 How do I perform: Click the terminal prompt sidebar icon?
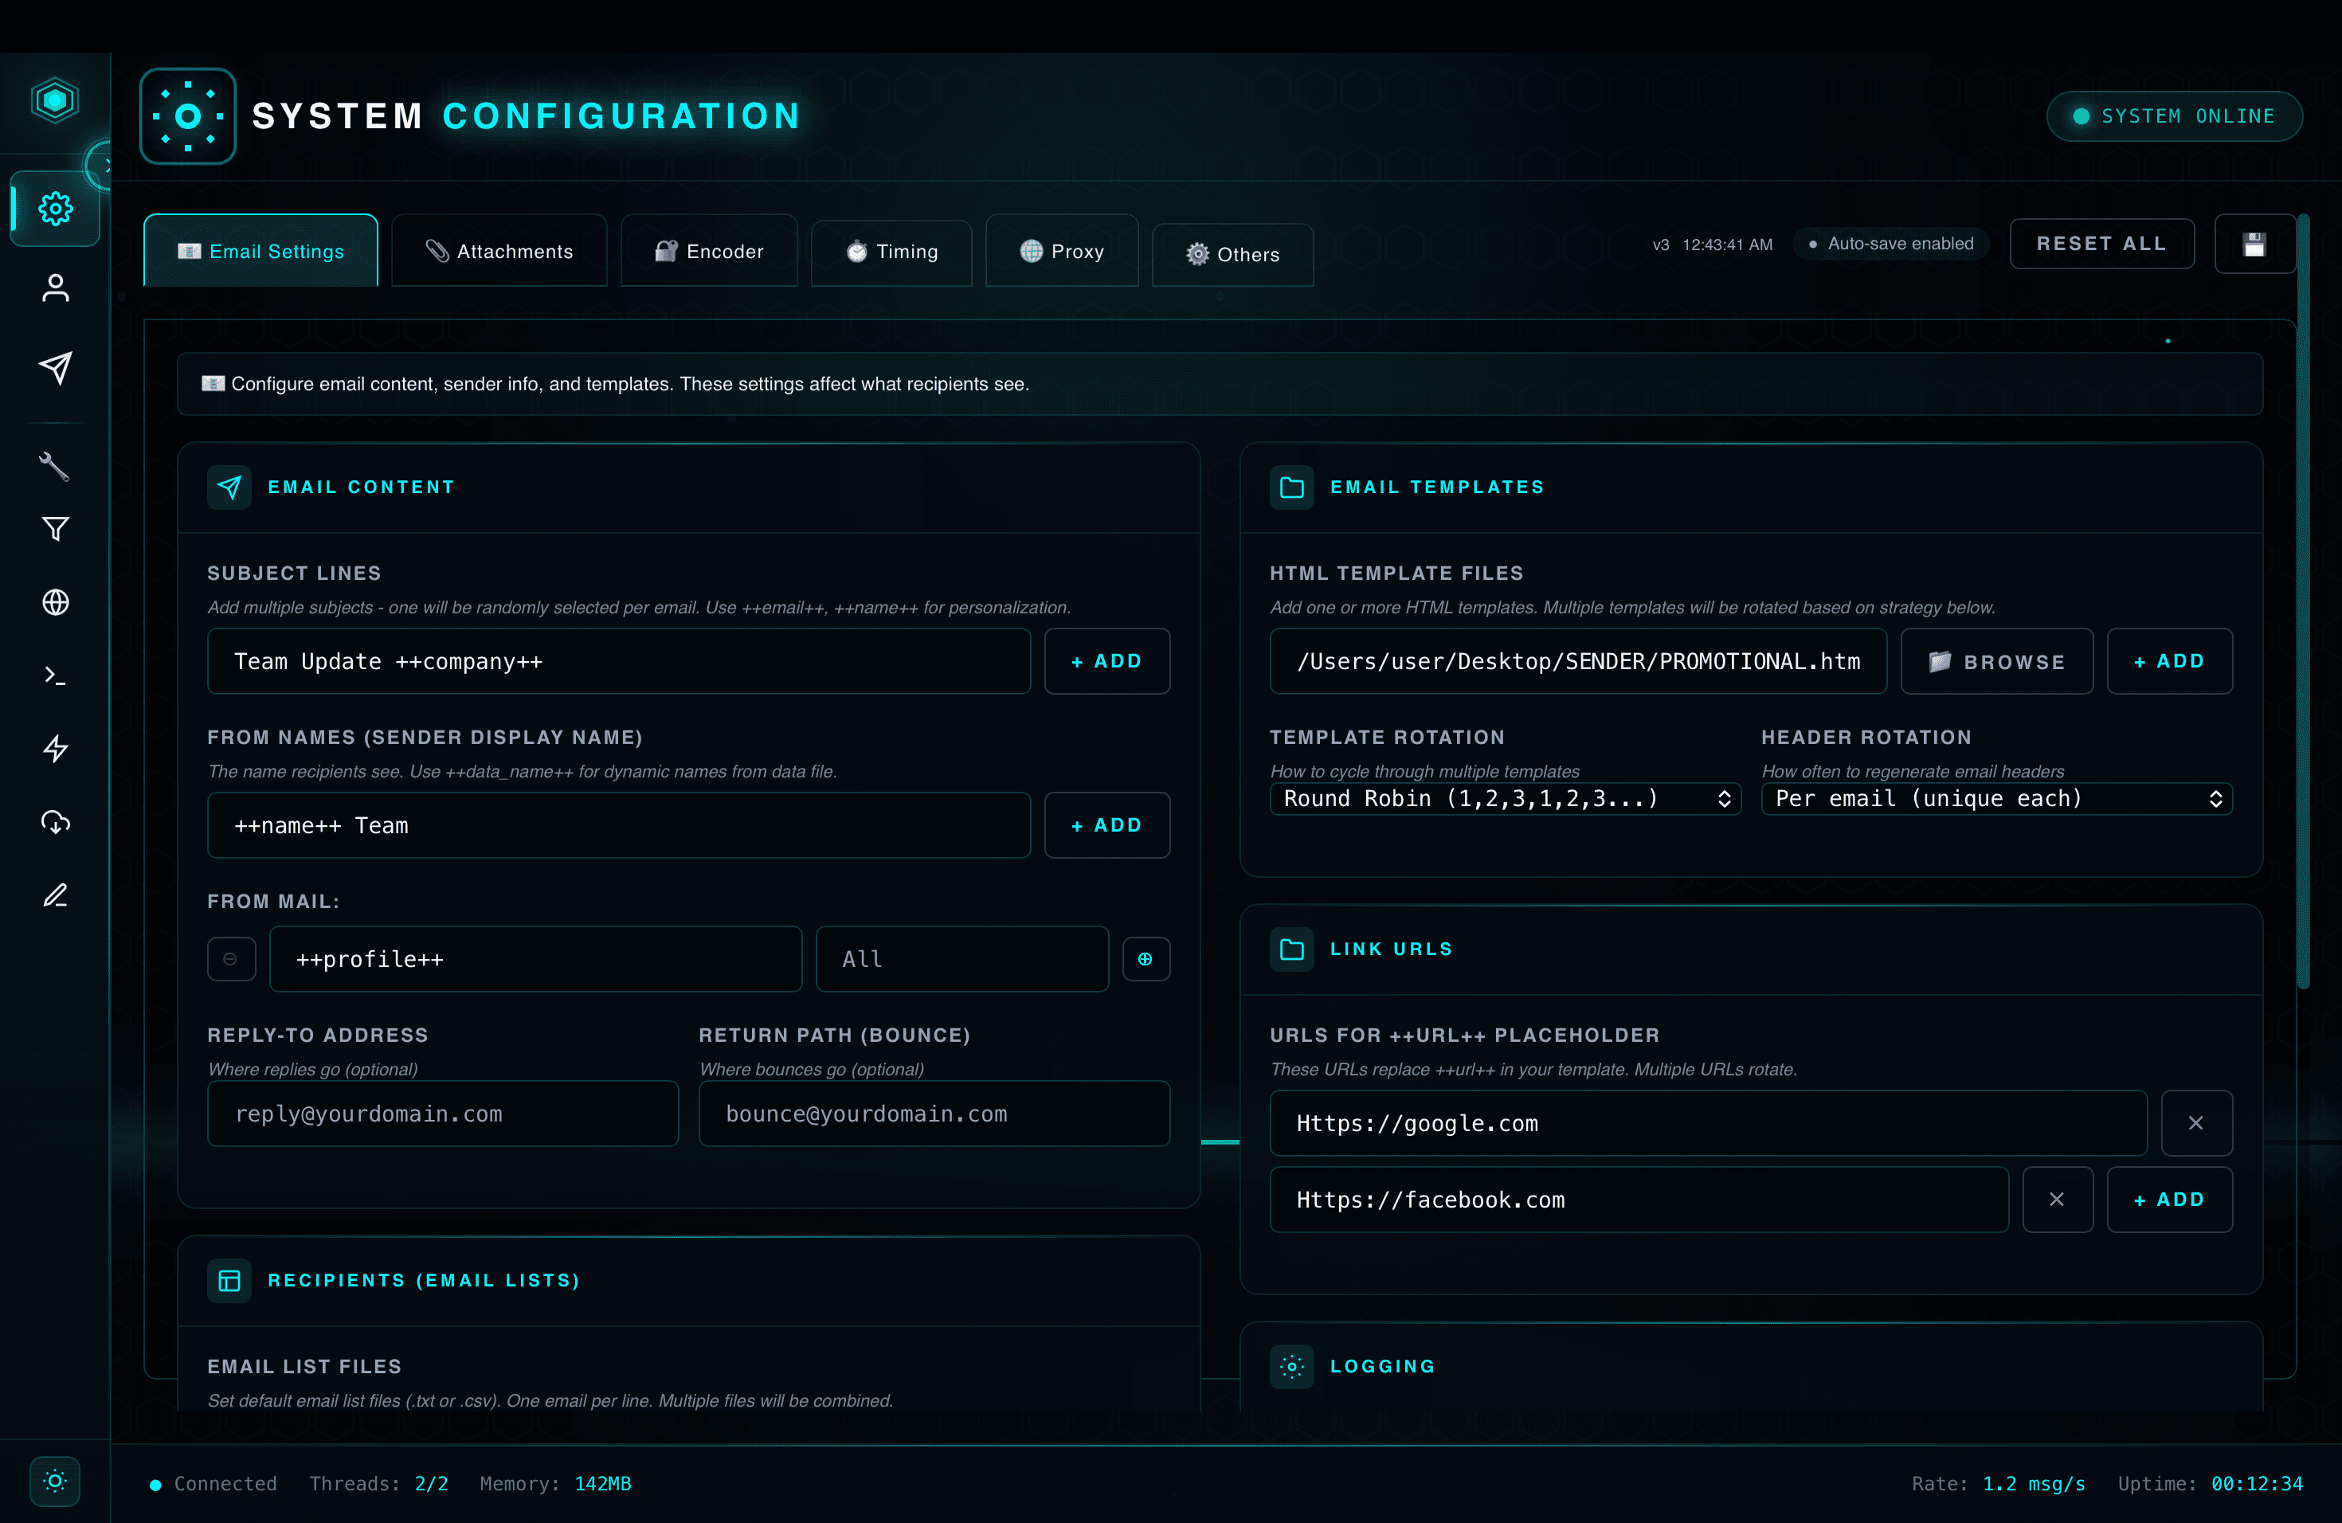coord(55,676)
